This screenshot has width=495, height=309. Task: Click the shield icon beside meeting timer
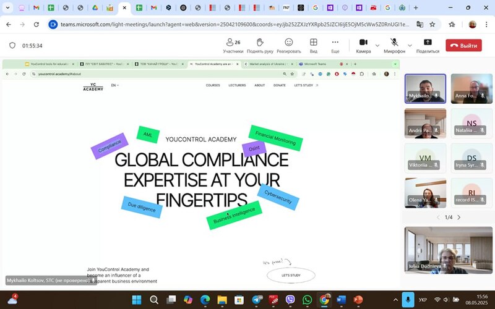tap(12, 45)
